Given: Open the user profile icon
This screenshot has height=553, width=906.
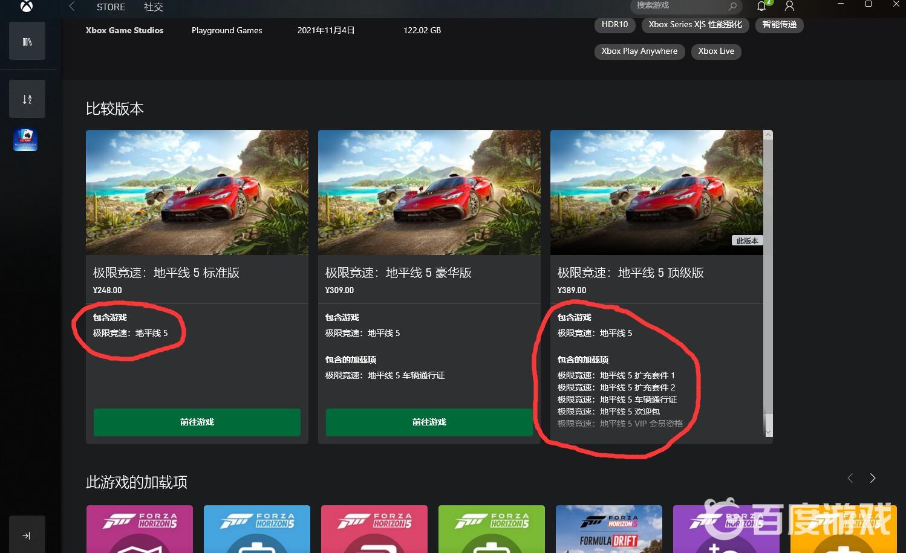Looking at the screenshot, I should pos(789,6).
